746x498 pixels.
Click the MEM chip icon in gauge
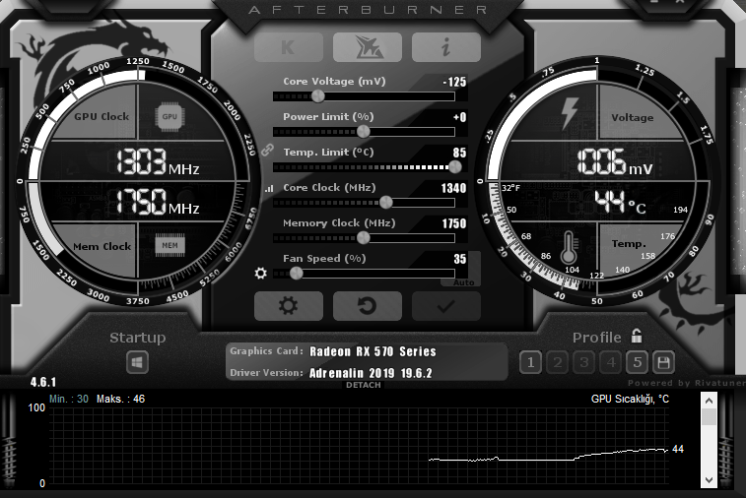[170, 246]
